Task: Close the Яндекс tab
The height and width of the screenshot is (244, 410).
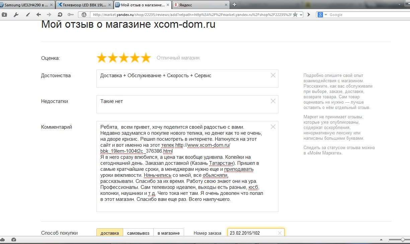Action: pos(226,5)
